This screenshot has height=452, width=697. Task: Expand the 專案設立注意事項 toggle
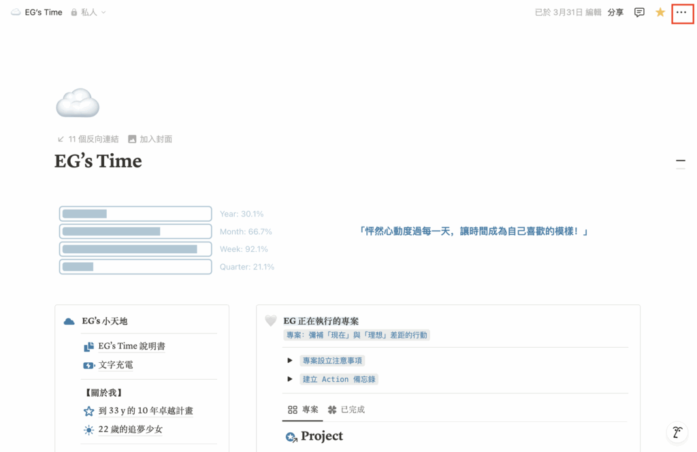tap(290, 361)
